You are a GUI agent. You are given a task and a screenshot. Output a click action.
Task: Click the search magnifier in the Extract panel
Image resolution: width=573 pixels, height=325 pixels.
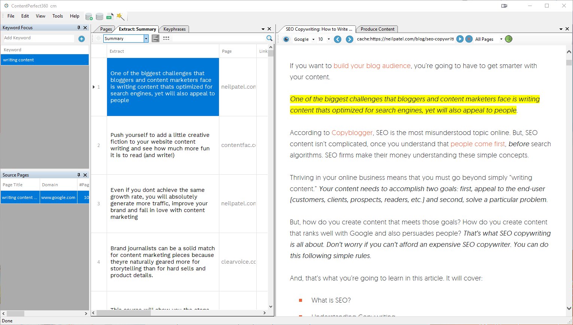click(x=269, y=38)
